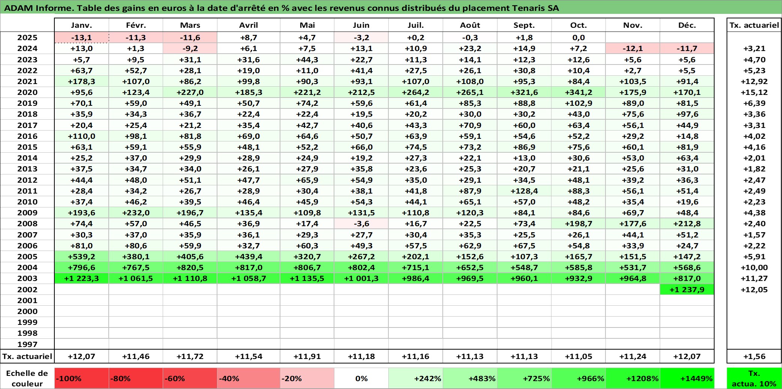The image size is (782, 389).
Task: Click the +242% light green swatch
Action: coord(416,378)
